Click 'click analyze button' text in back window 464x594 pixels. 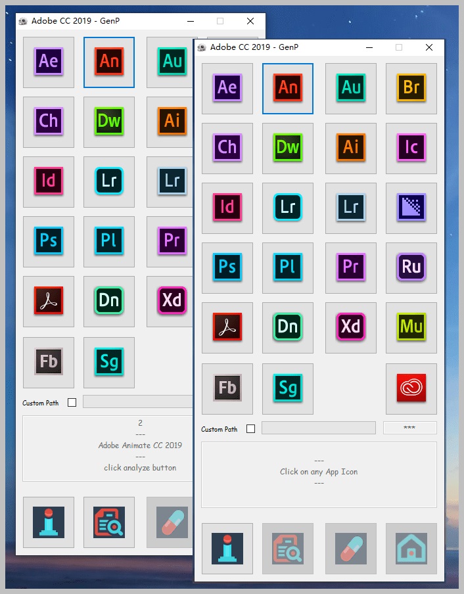pyautogui.click(x=140, y=468)
